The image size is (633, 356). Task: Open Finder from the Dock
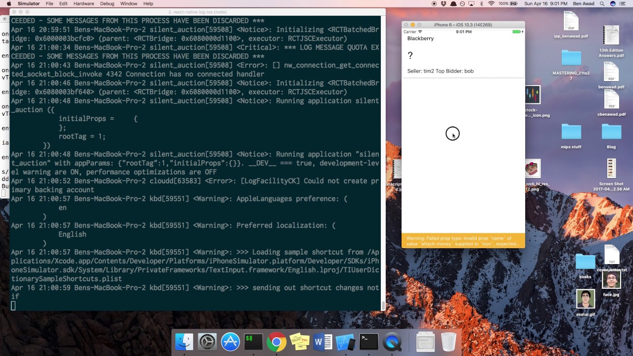pyautogui.click(x=184, y=342)
